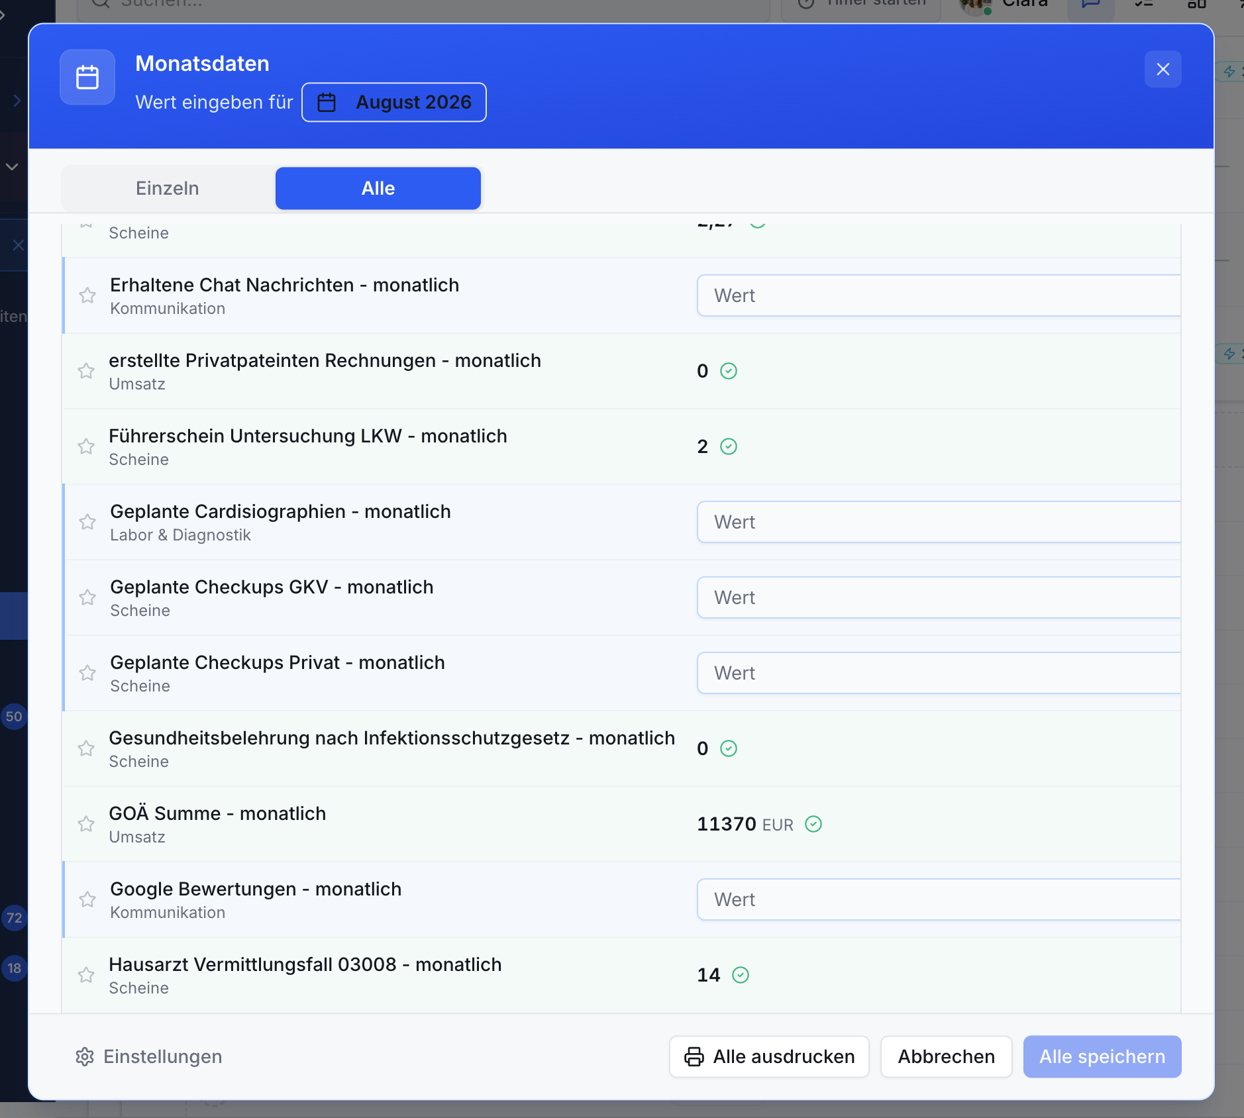Focus Wert field for Google Bewertungen
This screenshot has height=1118, width=1244.
pos(939,899)
